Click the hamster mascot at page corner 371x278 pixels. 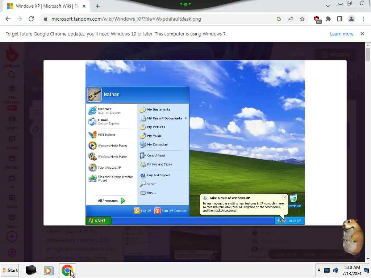click(353, 236)
